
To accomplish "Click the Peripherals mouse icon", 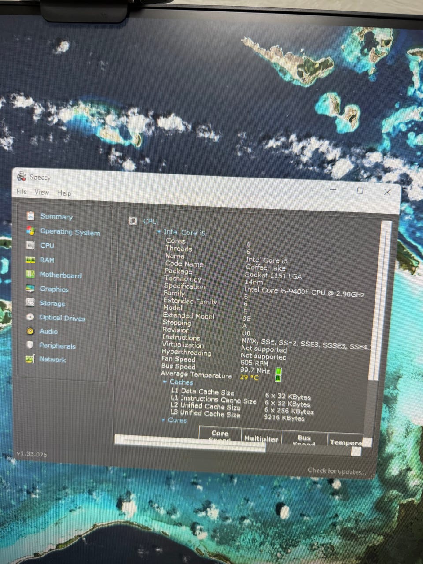I will [x=30, y=345].
